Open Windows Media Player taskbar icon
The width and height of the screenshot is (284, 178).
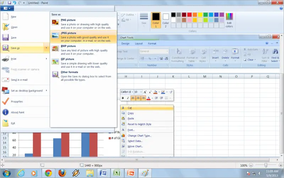coord(34,173)
